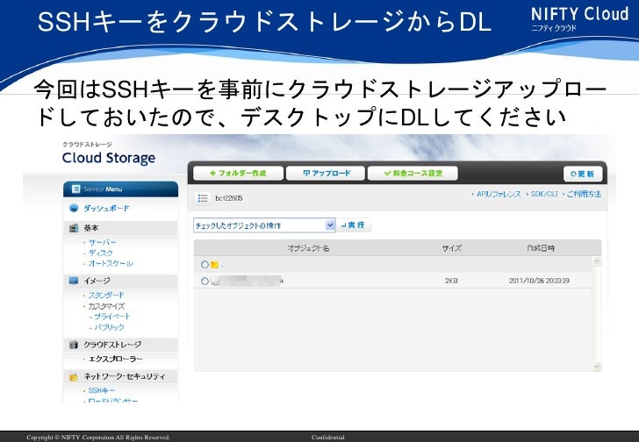Screen dimensions: 639x442
Task: Select クラウドストレージ section header
Action: point(120,345)
